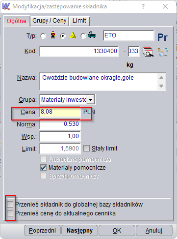This screenshot has height=239, width=177.
Task: Confirm with the OK button
Action: point(117,231)
